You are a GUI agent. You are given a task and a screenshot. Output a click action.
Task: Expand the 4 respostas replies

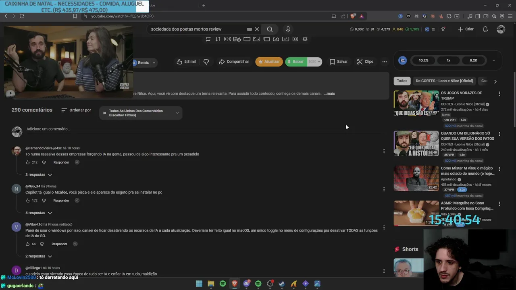(39, 213)
